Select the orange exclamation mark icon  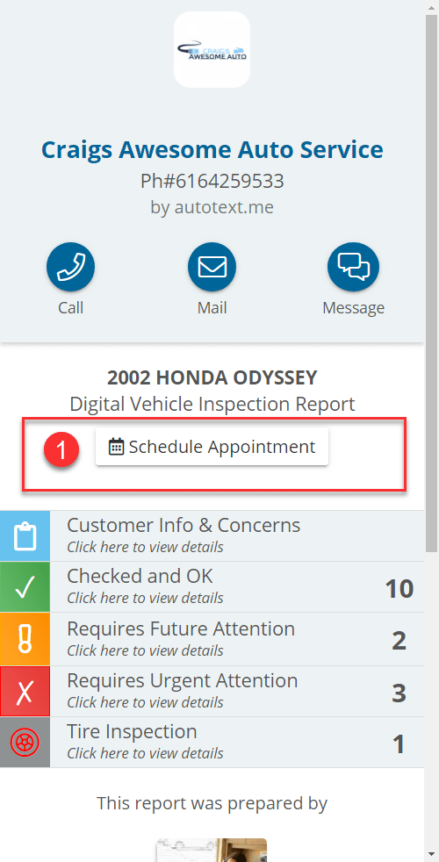click(25, 639)
